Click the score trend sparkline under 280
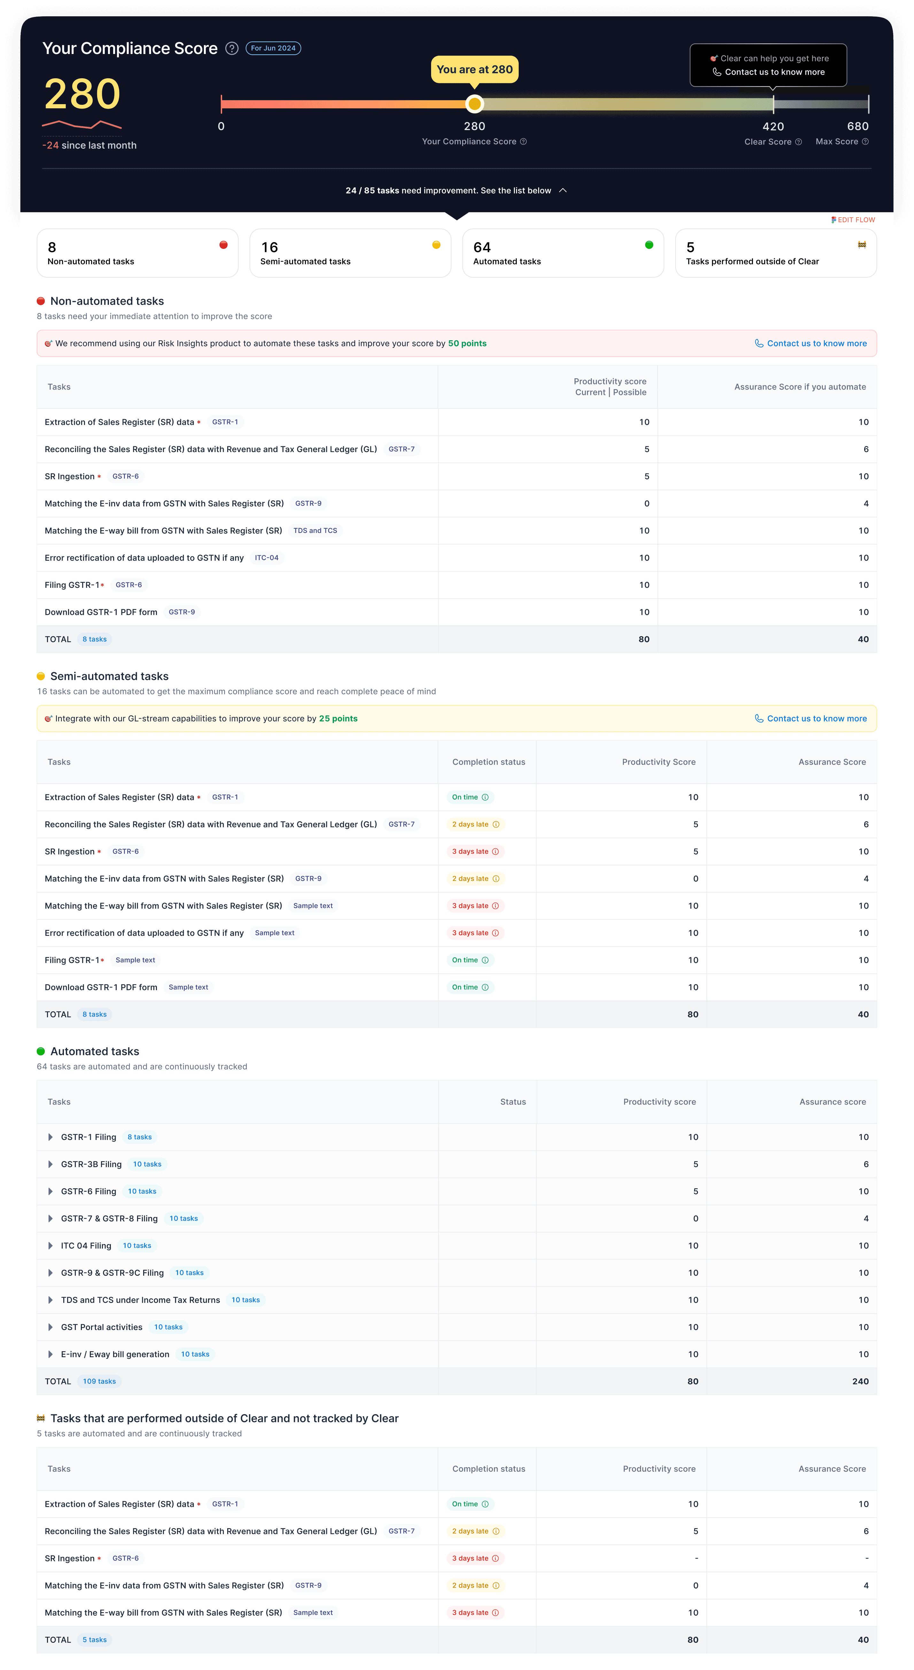The height and width of the screenshot is (1670, 914). click(82, 125)
